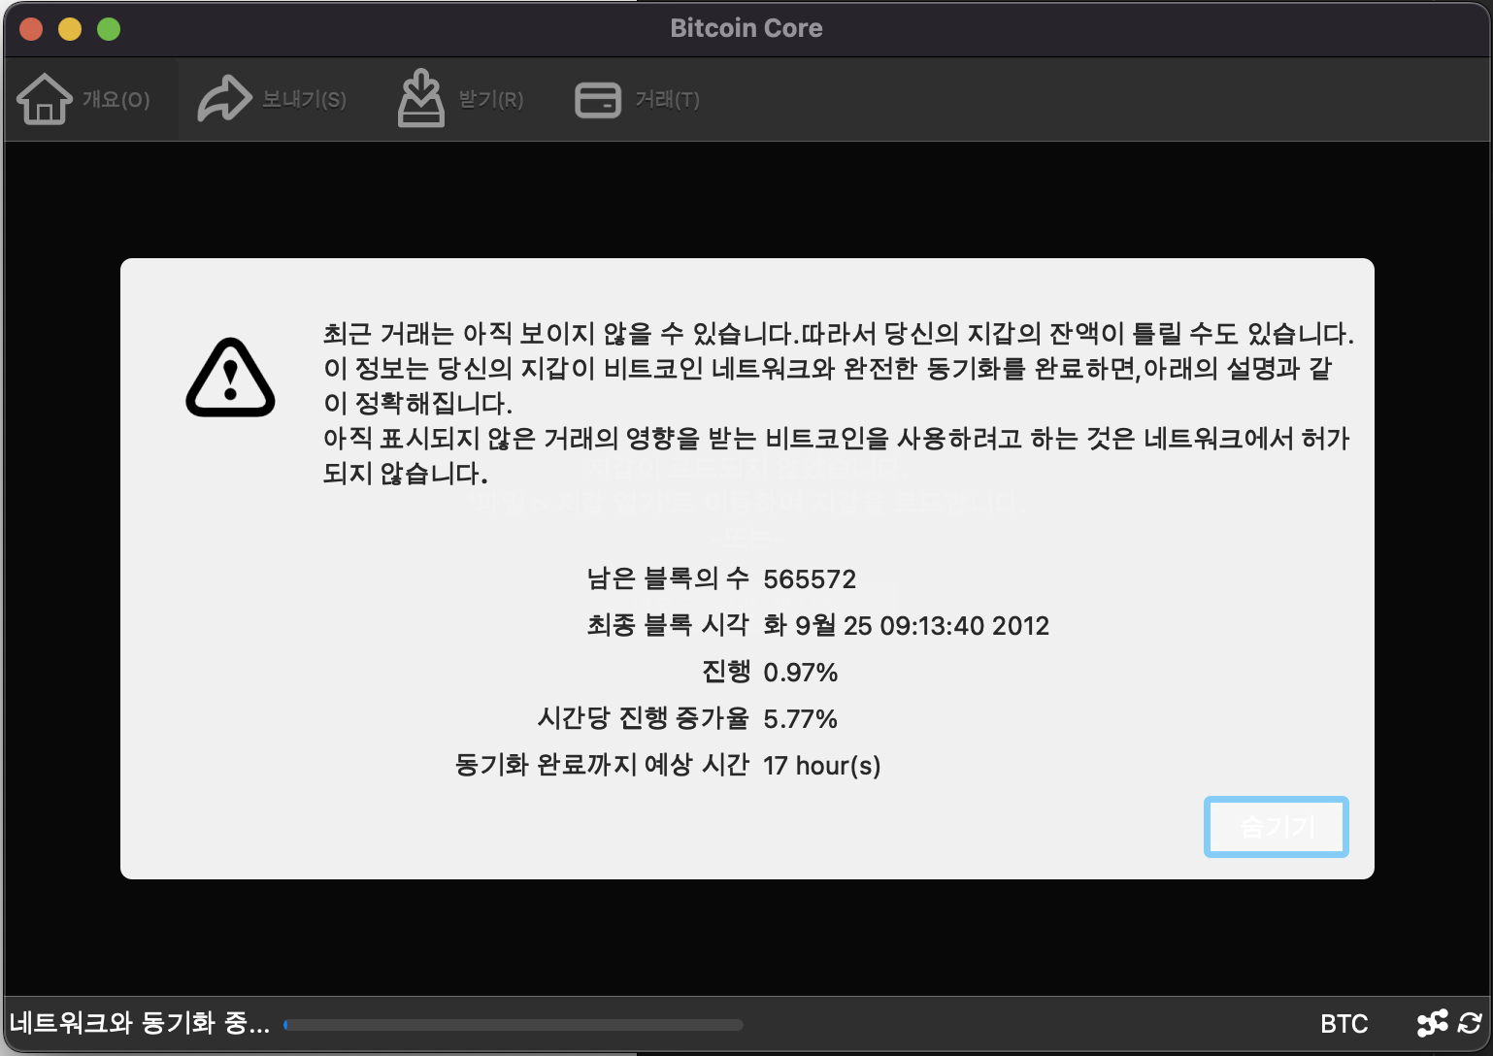The width and height of the screenshot is (1493, 1056).
Task: Click the sync progress bar
Action: pos(514,1024)
